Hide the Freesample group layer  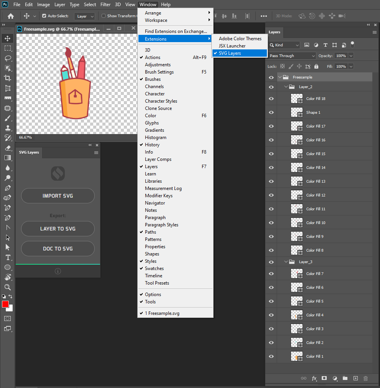tap(271, 77)
